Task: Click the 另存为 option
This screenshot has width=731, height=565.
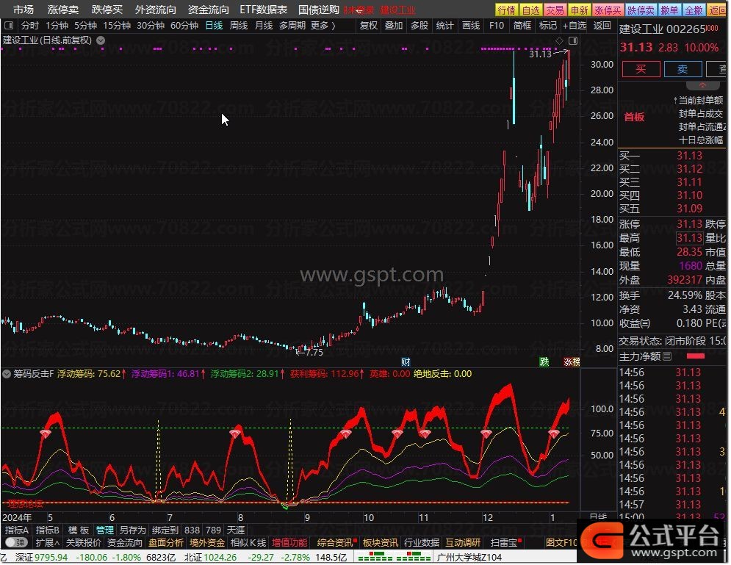Action: [133, 530]
